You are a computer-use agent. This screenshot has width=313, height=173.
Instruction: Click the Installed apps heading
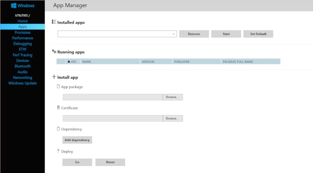coord(71,23)
